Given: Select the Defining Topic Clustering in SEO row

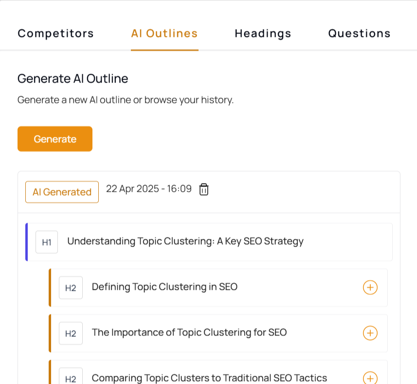Looking at the screenshot, I should pos(218,288).
